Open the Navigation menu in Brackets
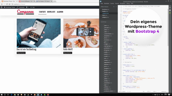Image resolution: width=172 pixels, height=96 pixels. (123, 3)
